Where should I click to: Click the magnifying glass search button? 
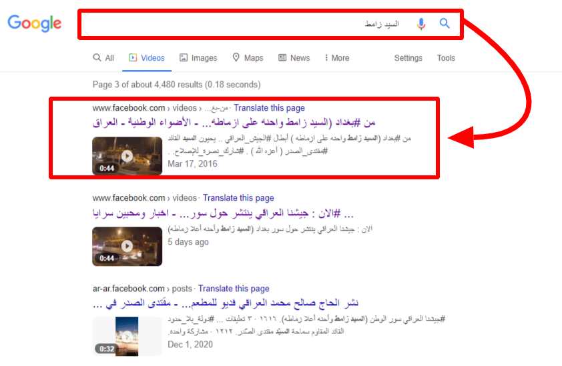445,24
